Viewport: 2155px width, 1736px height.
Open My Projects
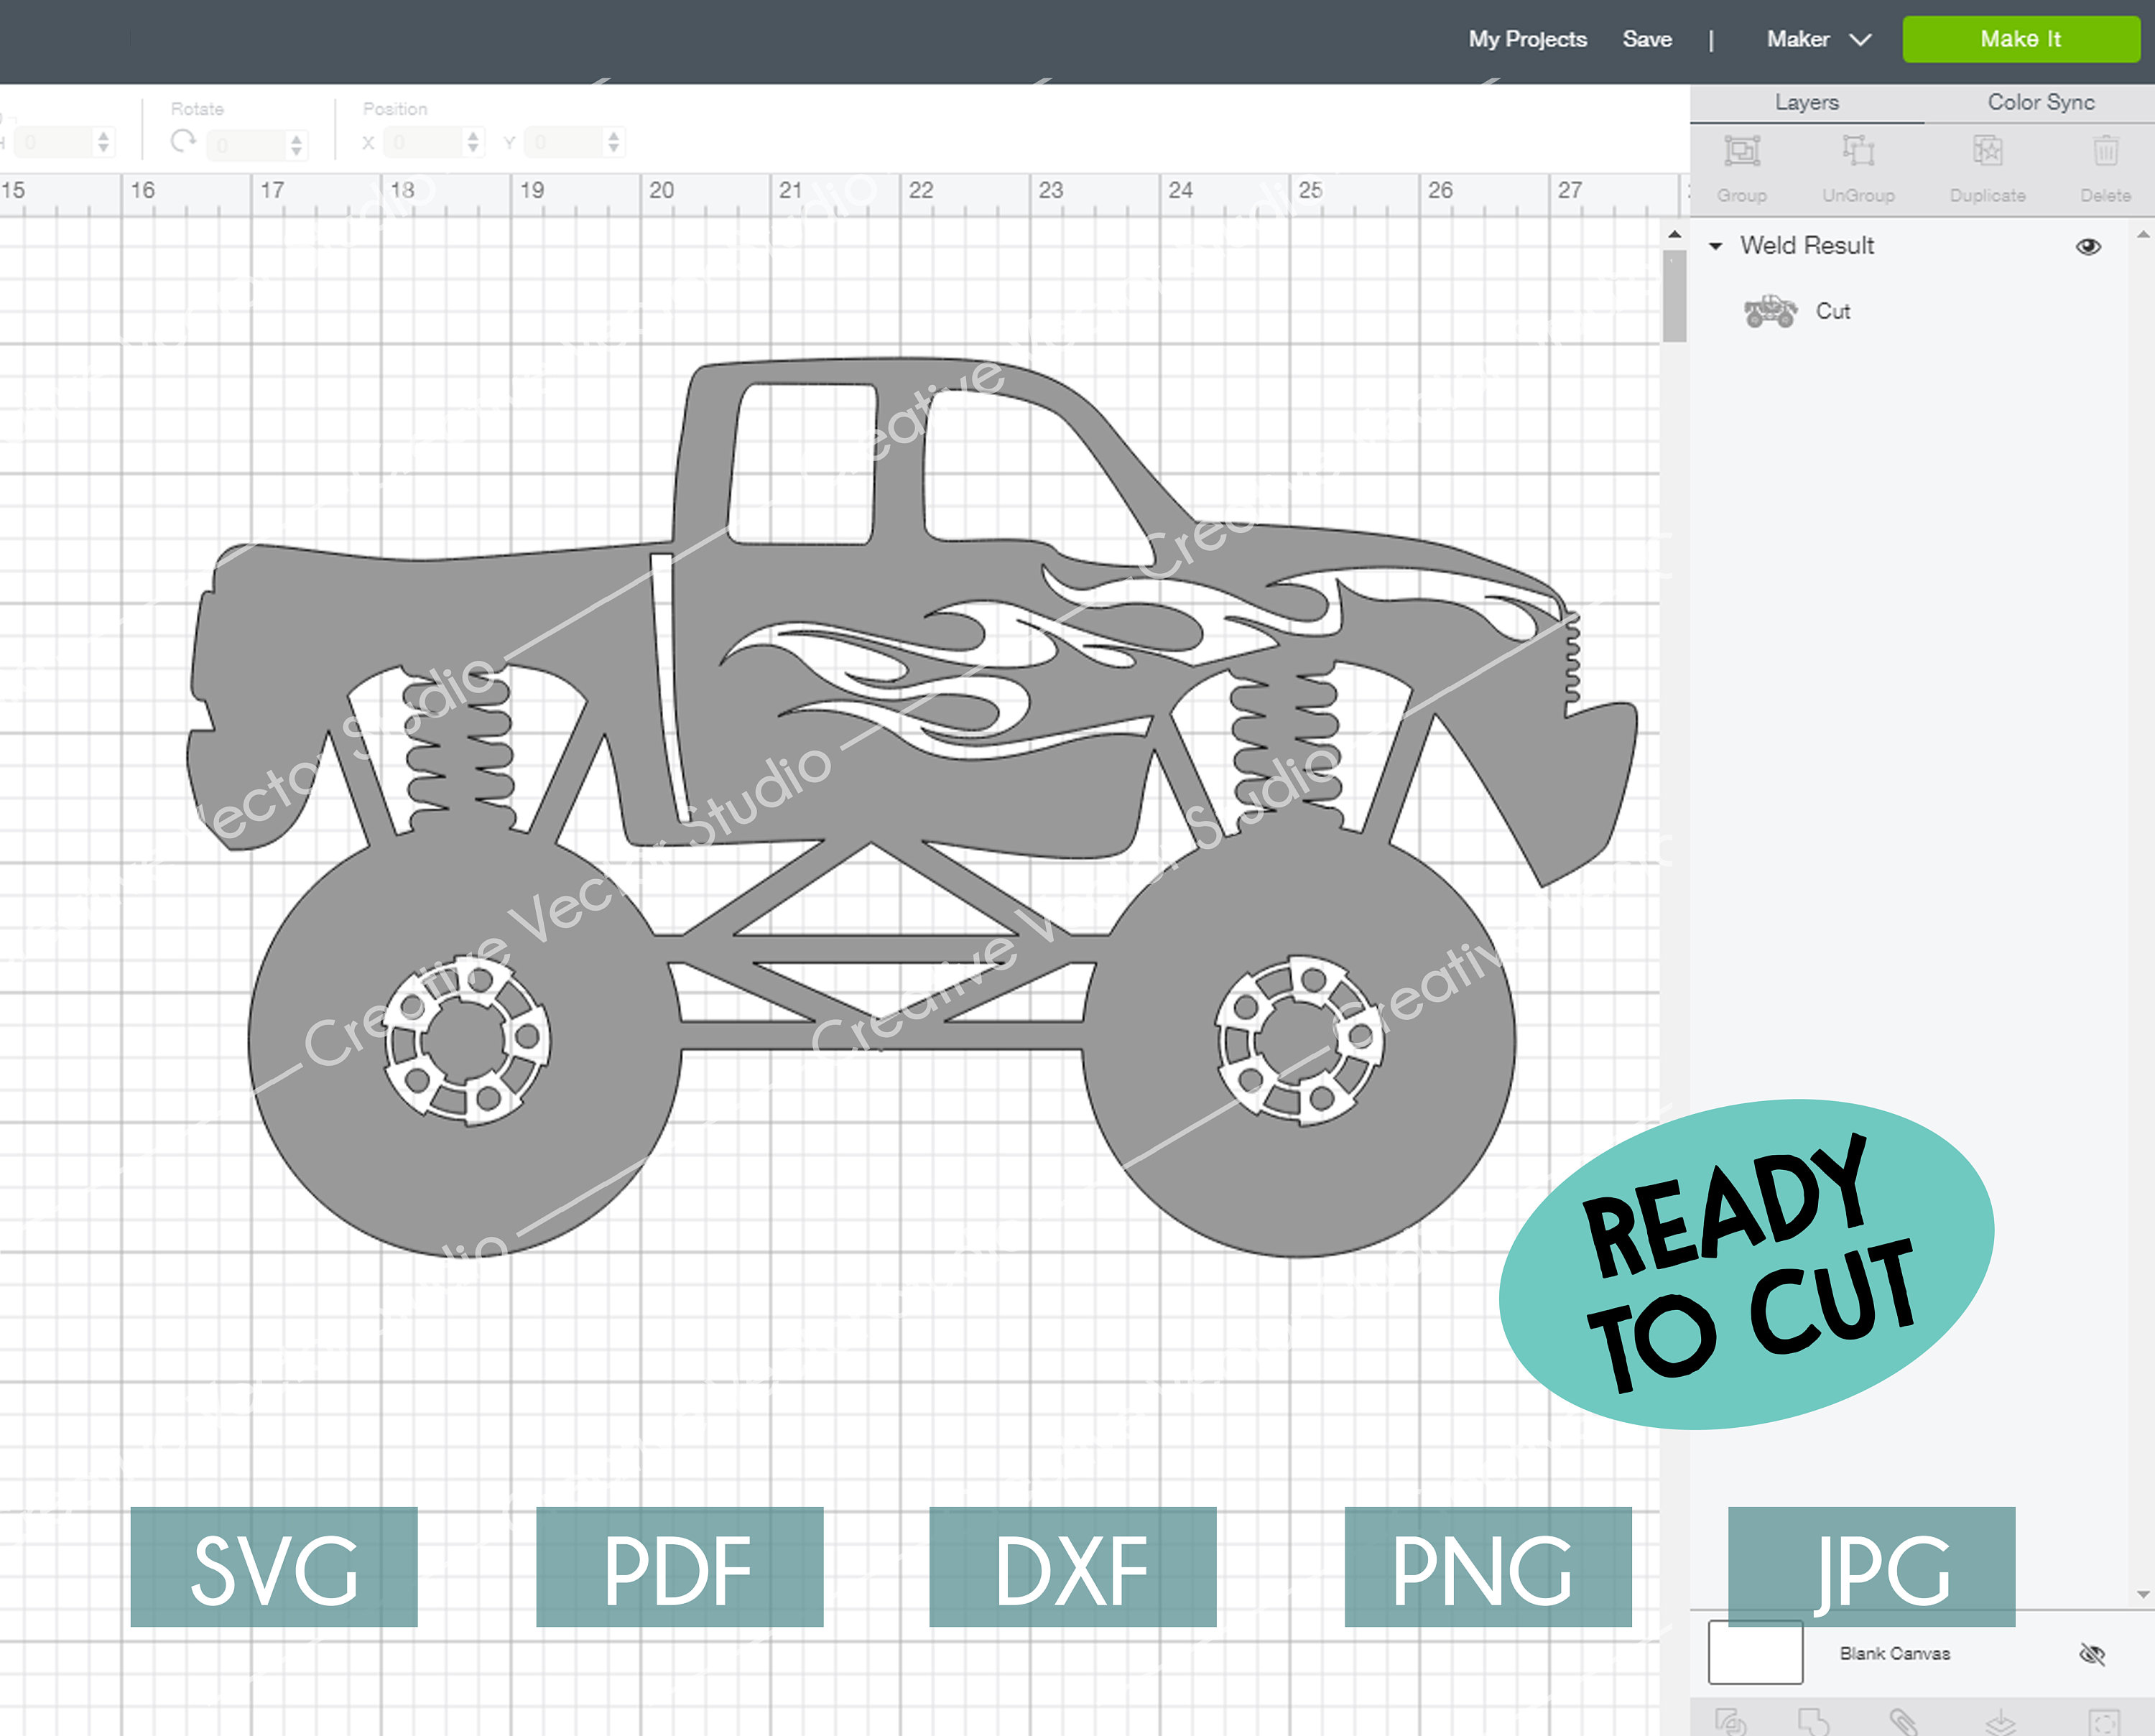click(x=1527, y=39)
